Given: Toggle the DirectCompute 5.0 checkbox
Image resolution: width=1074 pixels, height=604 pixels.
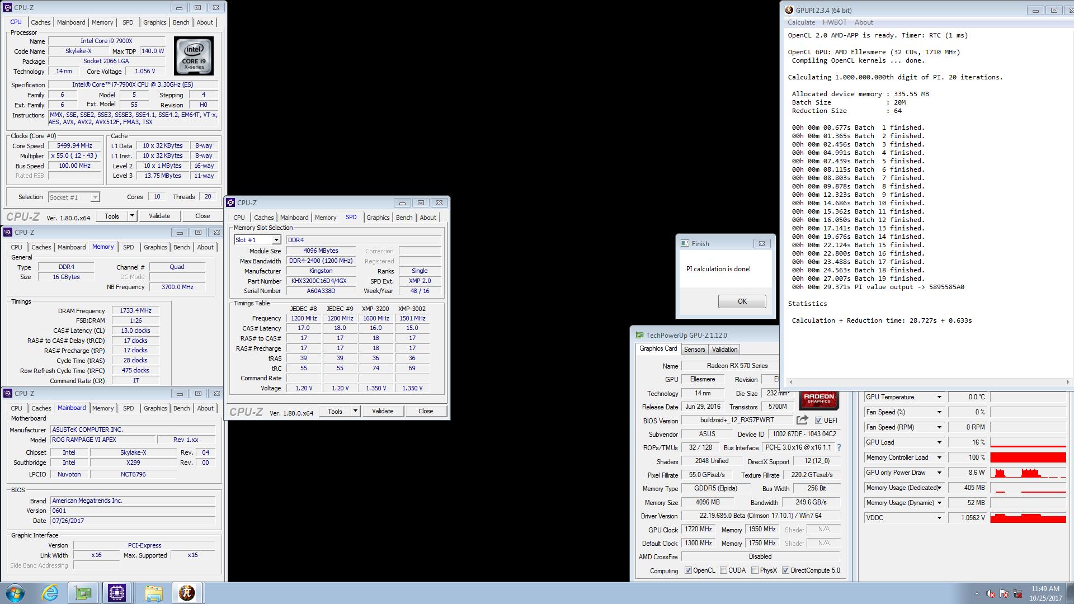Looking at the screenshot, I should coord(785,570).
